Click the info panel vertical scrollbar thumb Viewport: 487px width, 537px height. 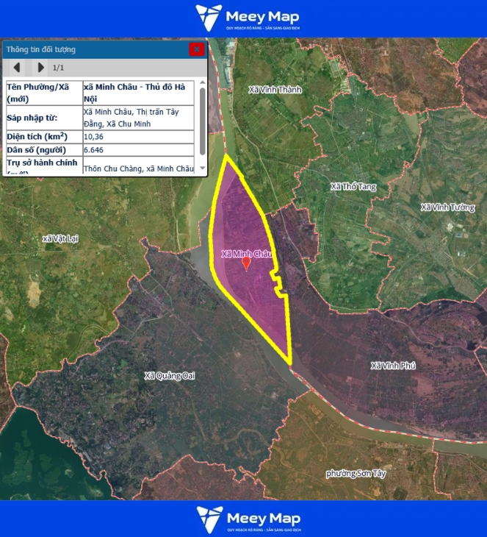[203, 118]
